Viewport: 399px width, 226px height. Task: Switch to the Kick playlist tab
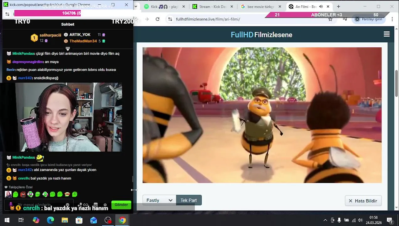[x=164, y=7]
